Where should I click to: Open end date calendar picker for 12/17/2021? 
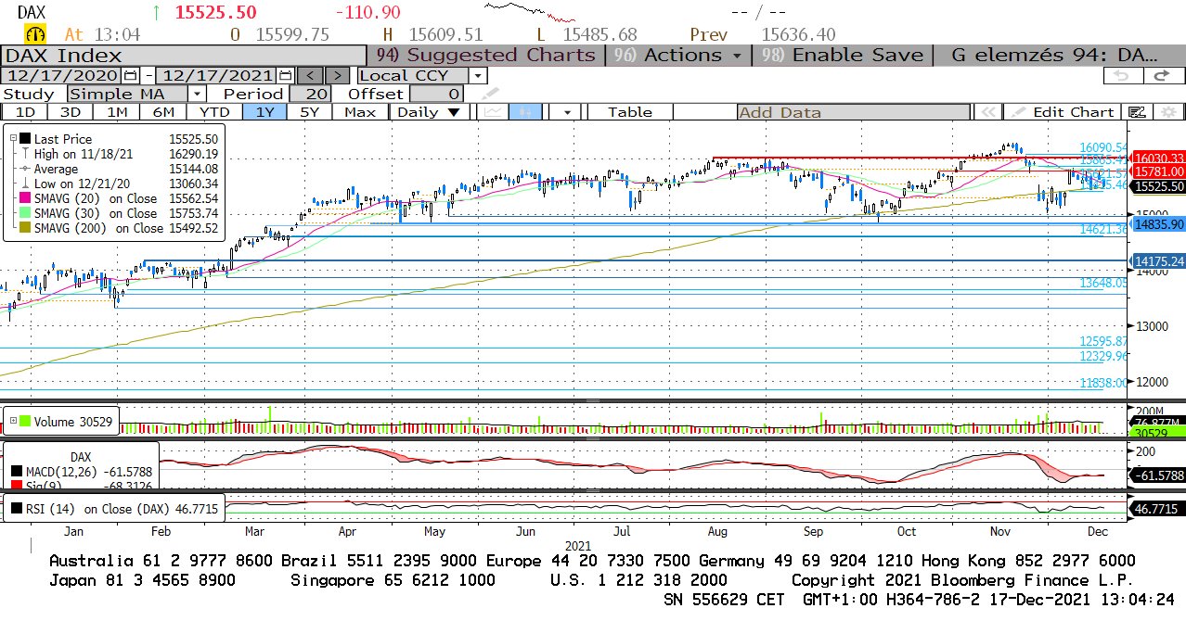point(286,76)
